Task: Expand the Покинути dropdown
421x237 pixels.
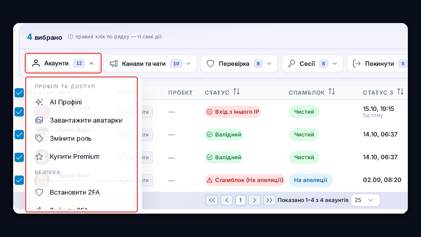Action: pyautogui.click(x=378, y=64)
